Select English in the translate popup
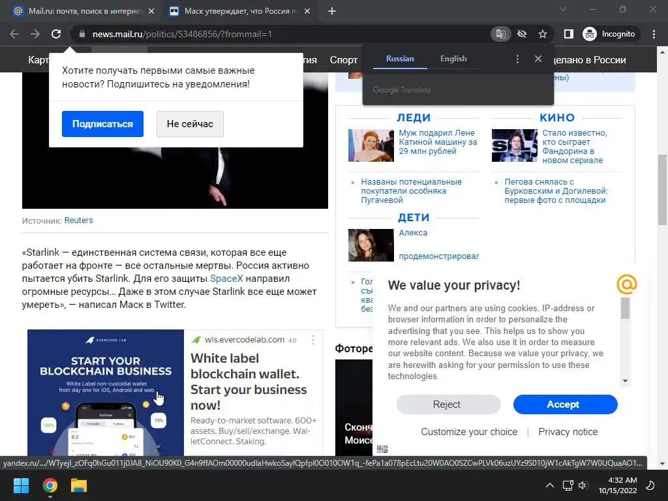This screenshot has width=668, height=501. (453, 59)
